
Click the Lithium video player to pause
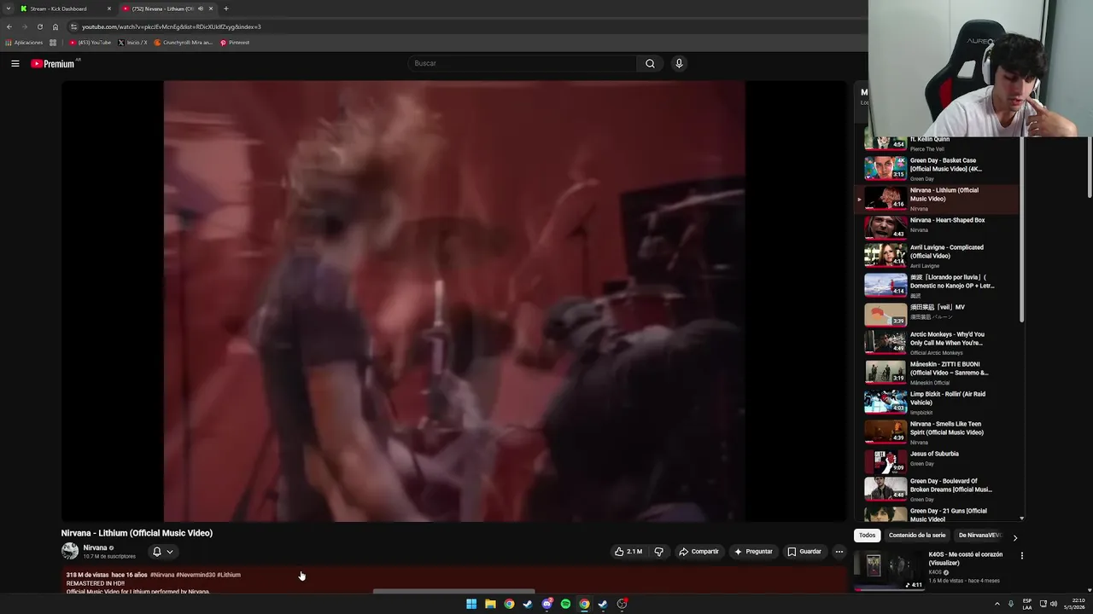454,300
